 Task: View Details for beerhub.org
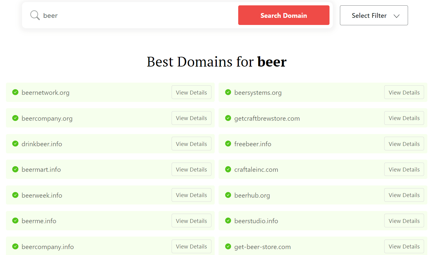(404, 195)
